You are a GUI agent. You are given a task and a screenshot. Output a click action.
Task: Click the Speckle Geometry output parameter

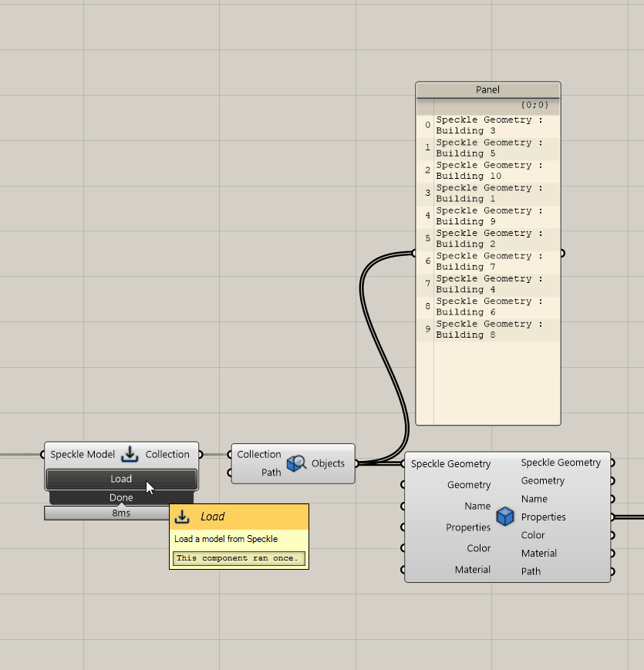pyautogui.click(x=561, y=463)
